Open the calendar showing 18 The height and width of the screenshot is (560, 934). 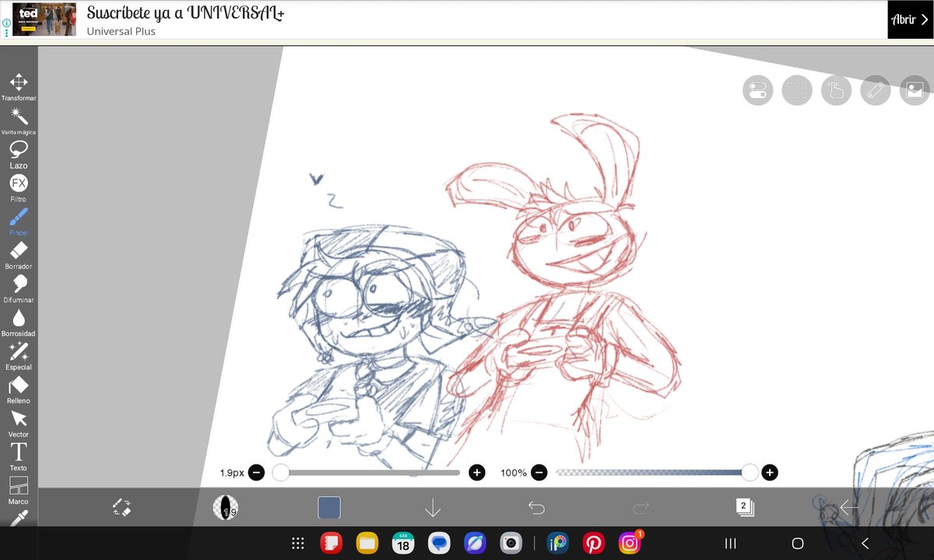[x=403, y=544]
